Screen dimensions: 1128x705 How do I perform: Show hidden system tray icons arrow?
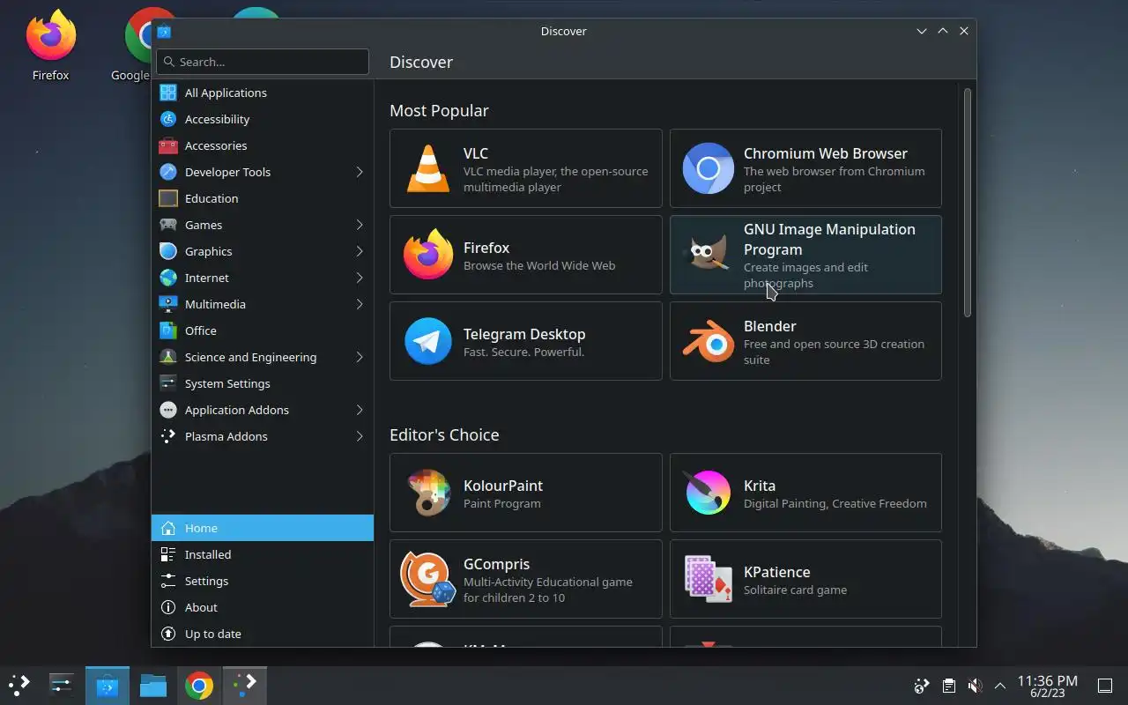[x=1000, y=686]
